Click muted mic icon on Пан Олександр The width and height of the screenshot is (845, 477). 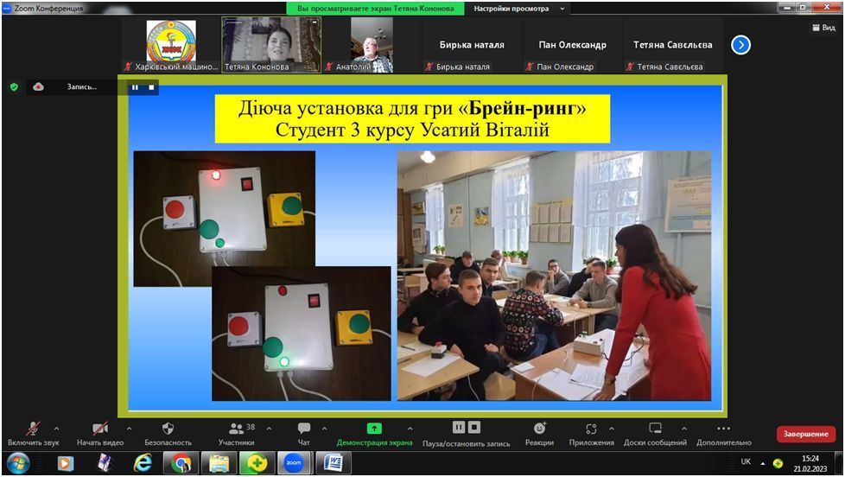point(529,67)
